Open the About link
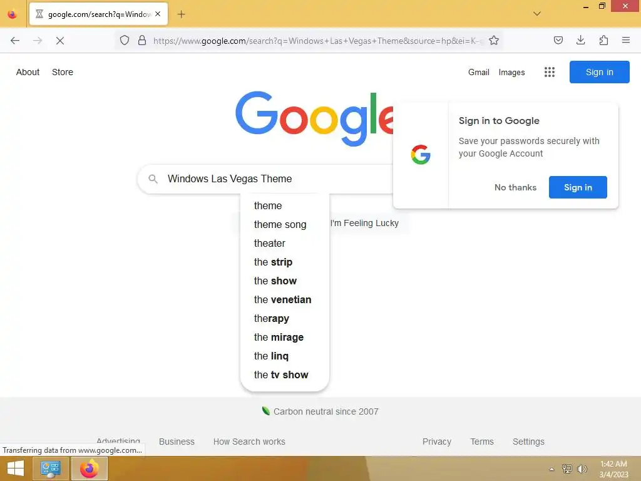 coord(28,72)
